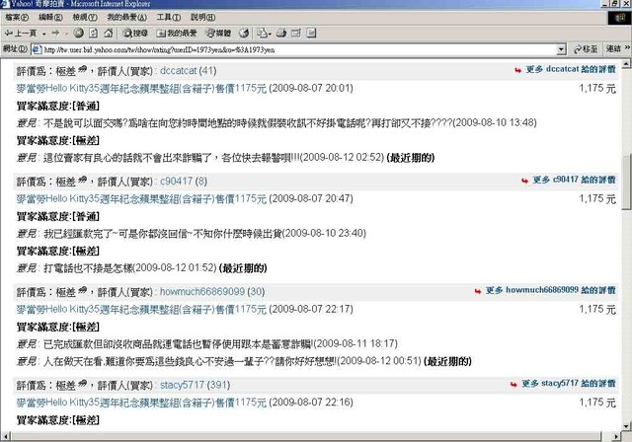Refresh the page with Refresh icon

[93, 34]
